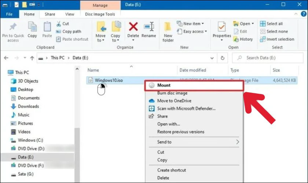The image size is (308, 183).
Task: Click Copy path in ribbon
Action: [69, 31]
